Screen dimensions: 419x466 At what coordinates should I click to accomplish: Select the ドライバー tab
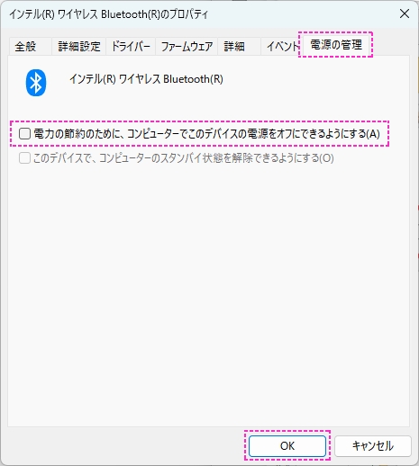[x=131, y=47]
